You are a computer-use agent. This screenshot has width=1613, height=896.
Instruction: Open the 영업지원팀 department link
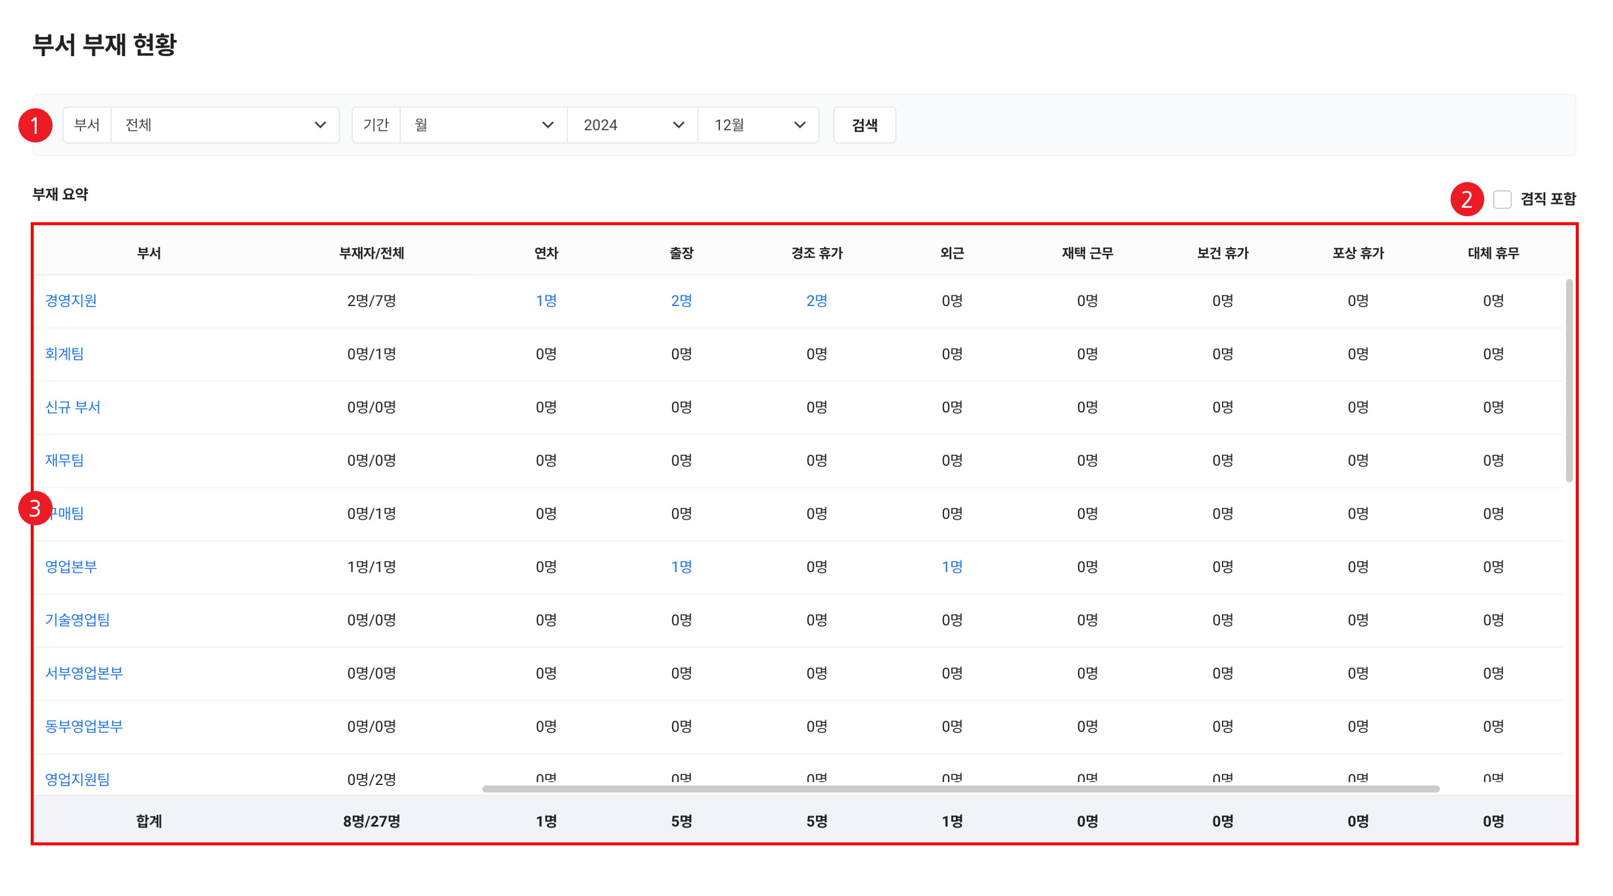click(x=77, y=779)
